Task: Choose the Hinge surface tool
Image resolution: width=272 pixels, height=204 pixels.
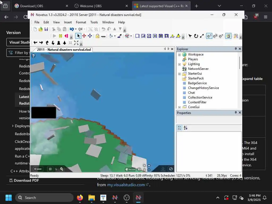Action: click(172, 36)
